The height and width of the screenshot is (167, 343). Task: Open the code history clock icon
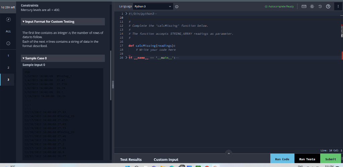click(x=320, y=7)
